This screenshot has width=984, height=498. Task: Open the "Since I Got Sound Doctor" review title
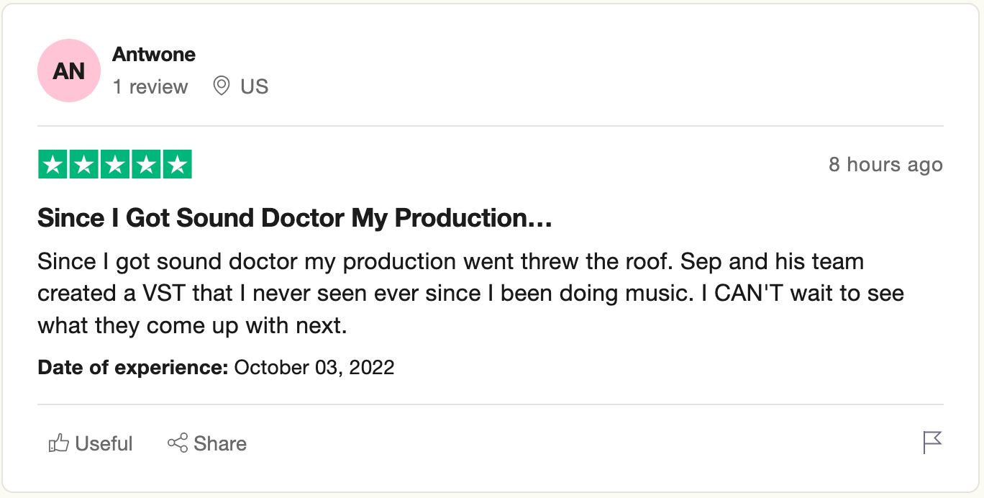(294, 218)
